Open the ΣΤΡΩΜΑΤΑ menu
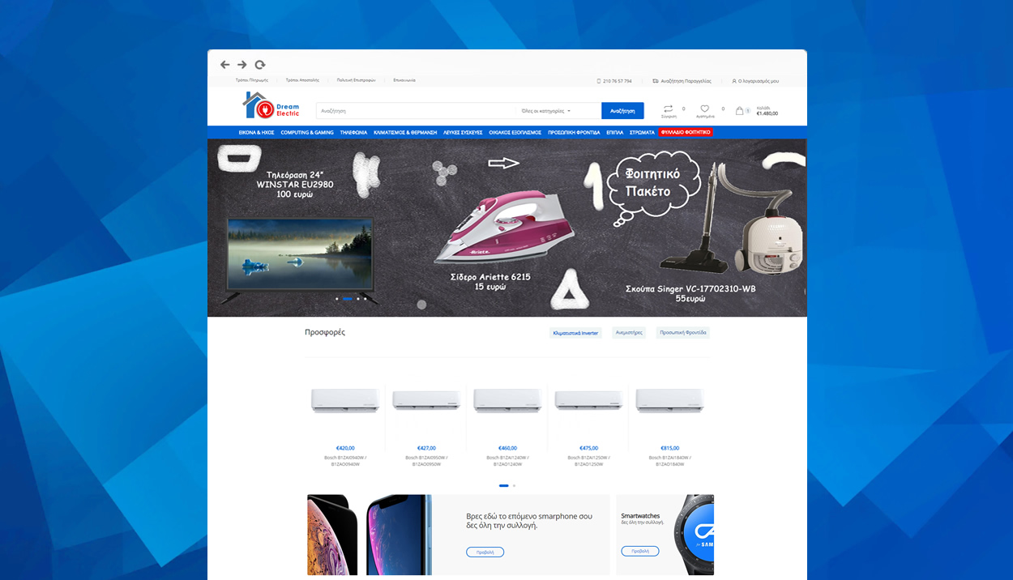This screenshot has width=1013, height=580. coord(642,132)
